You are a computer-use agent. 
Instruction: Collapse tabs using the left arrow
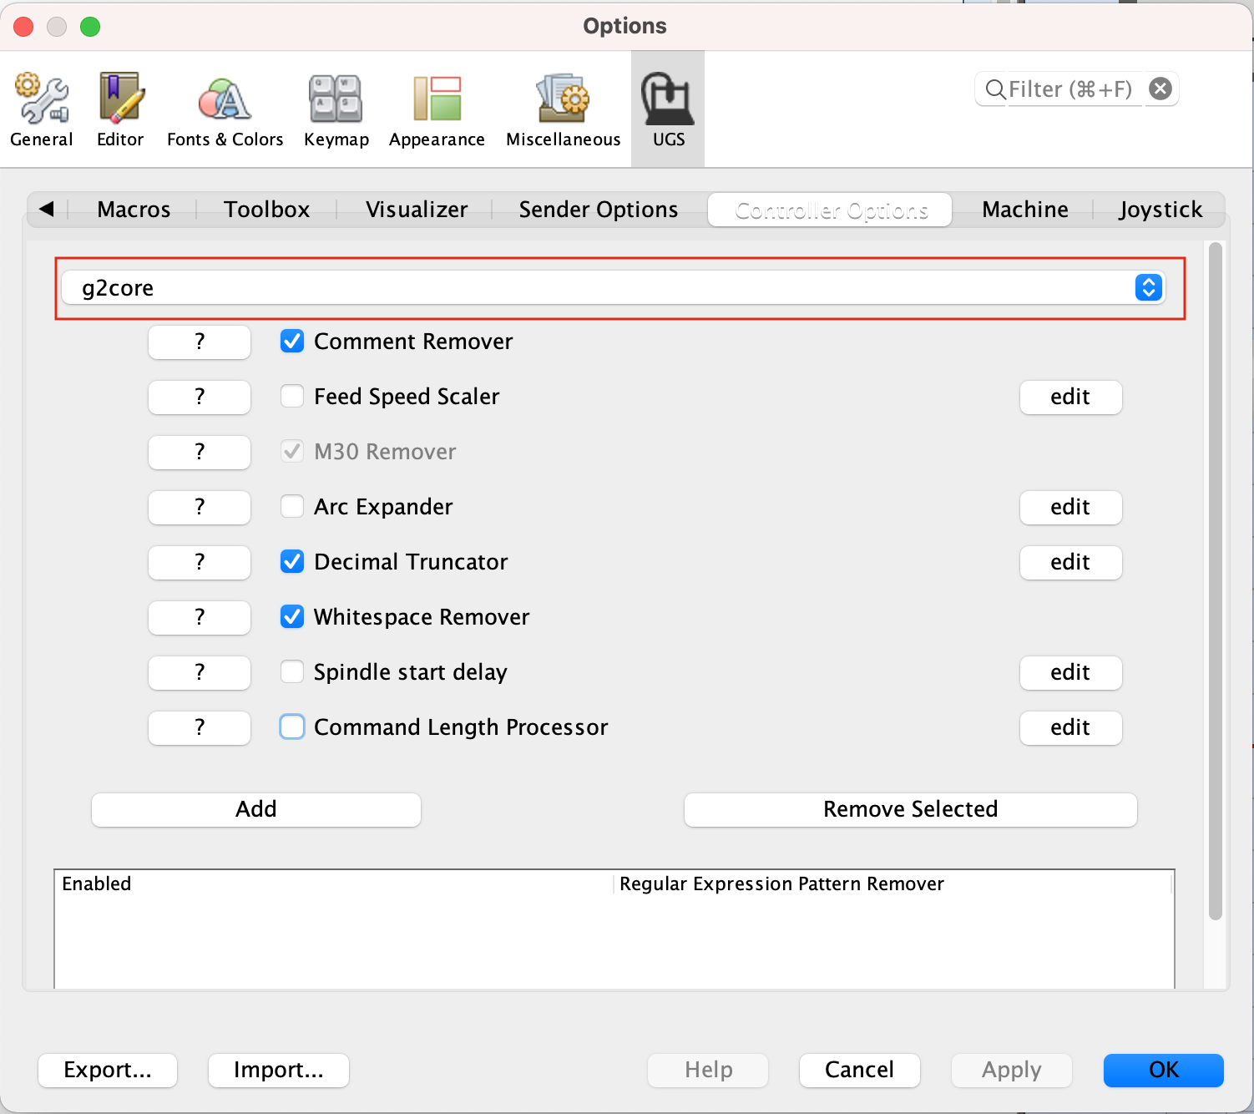point(46,210)
